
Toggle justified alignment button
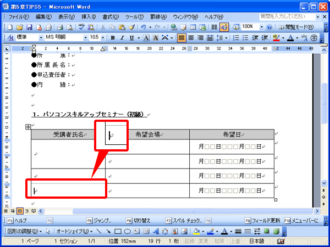pyautogui.click(x=182, y=38)
